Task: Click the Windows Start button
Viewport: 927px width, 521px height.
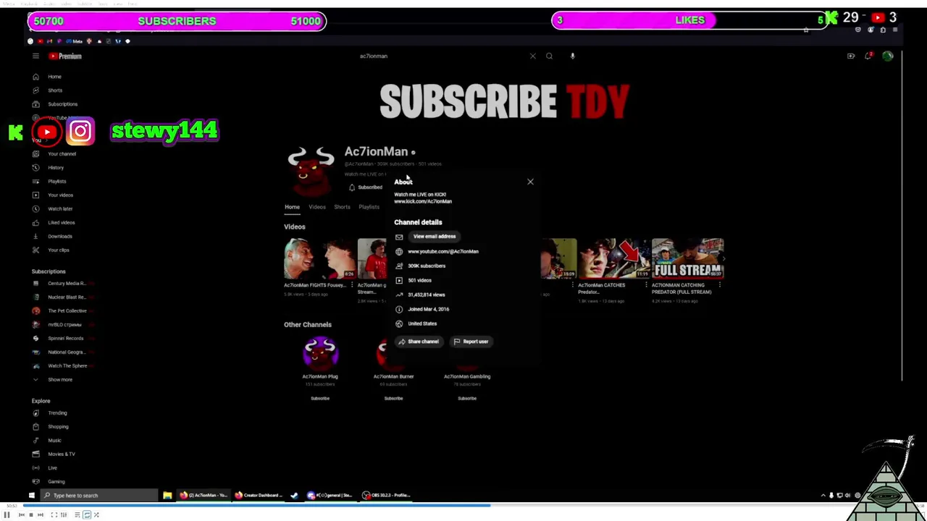Action: [31, 496]
